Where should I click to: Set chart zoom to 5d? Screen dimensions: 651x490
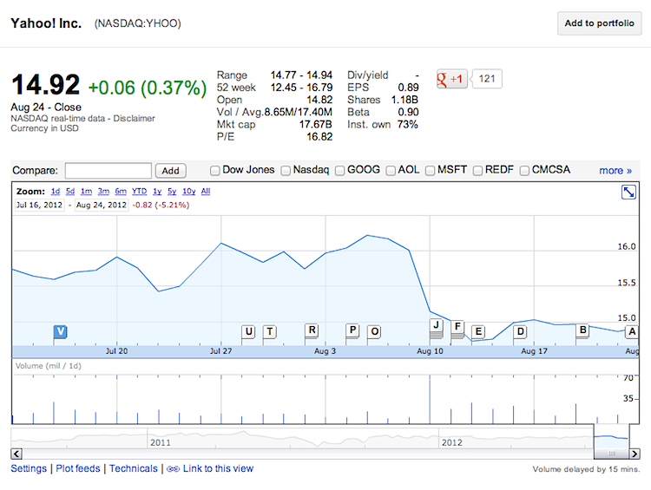(70, 192)
